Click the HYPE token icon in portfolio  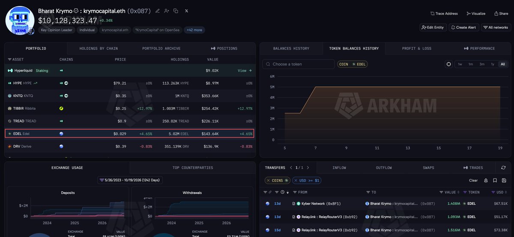click(10, 83)
